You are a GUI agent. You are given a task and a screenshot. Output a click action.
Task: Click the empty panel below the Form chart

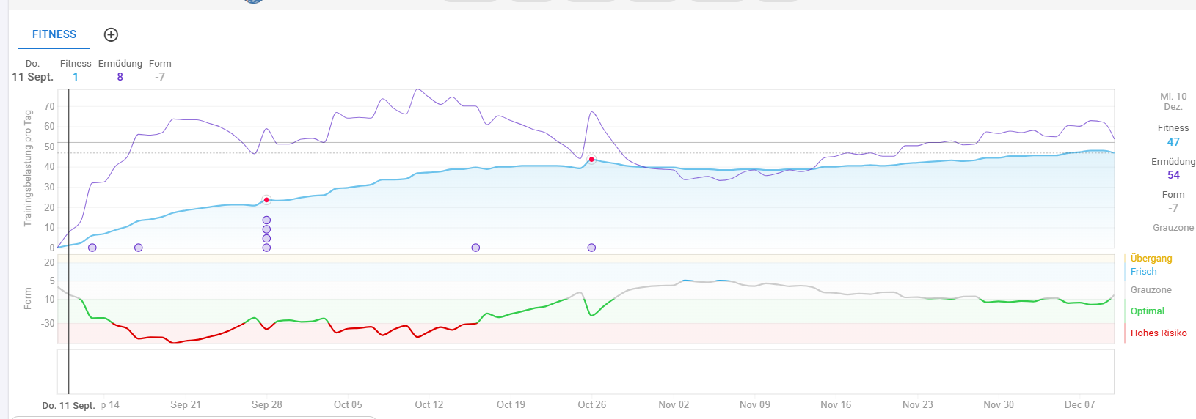click(586, 371)
